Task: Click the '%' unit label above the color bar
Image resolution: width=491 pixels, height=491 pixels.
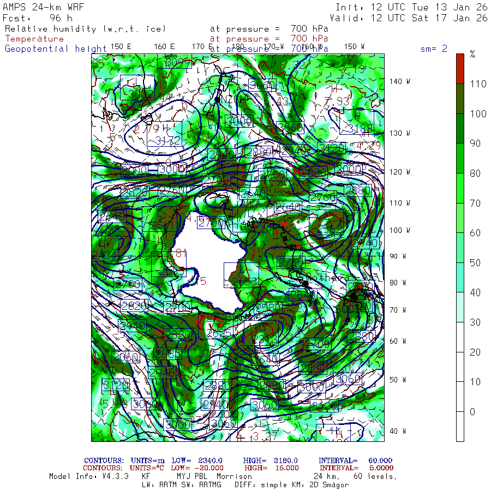Action: pos(472,54)
